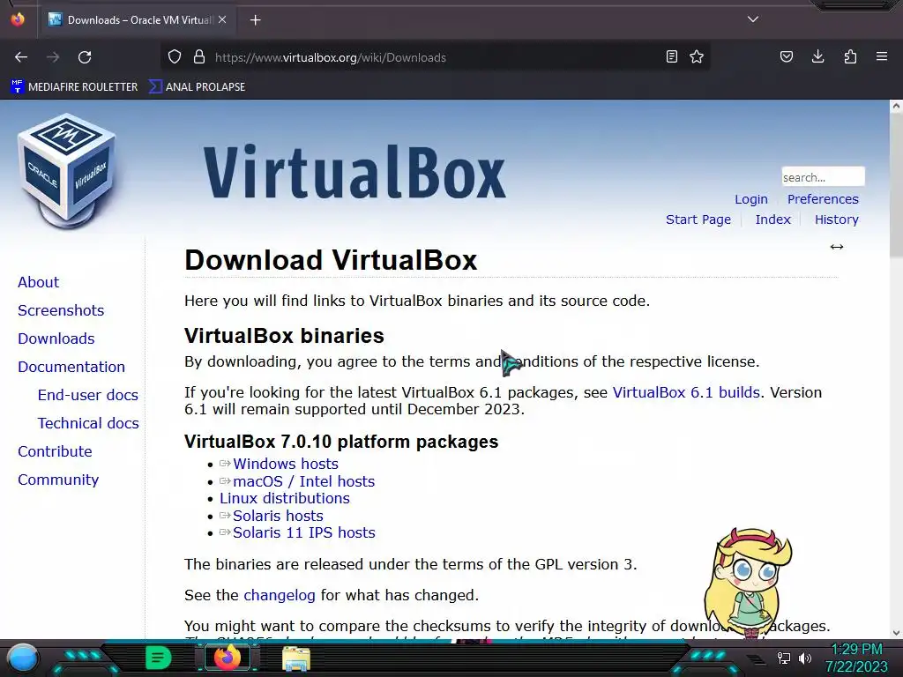
Task: Go to Start Page link
Action: [x=698, y=219]
